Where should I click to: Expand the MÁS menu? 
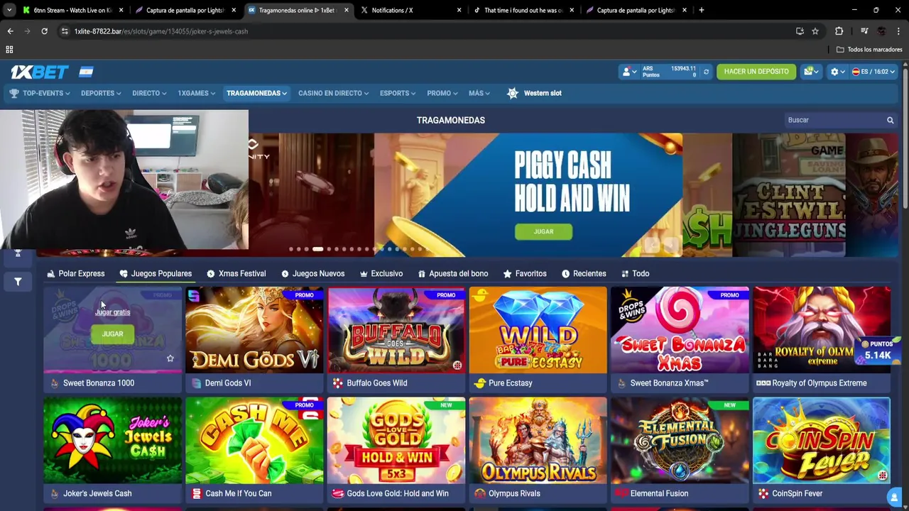[x=479, y=93]
